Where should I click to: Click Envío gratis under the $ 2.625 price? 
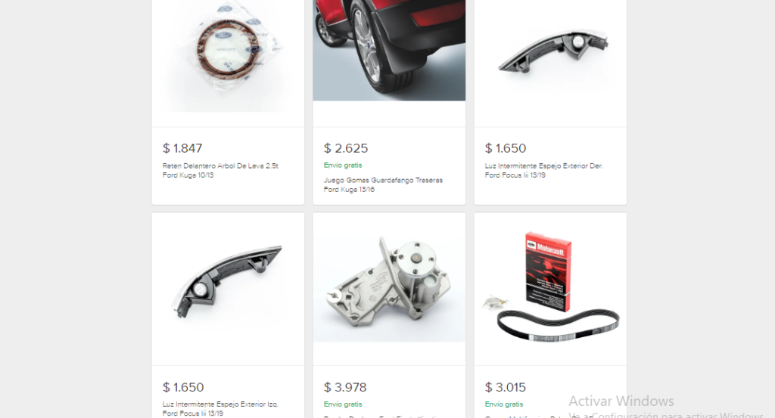343,166
